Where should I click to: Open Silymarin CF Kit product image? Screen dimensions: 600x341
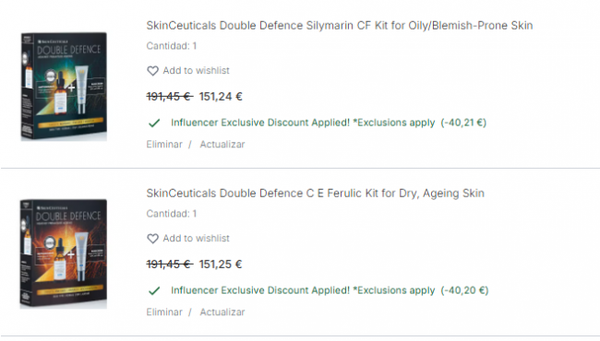click(64, 87)
